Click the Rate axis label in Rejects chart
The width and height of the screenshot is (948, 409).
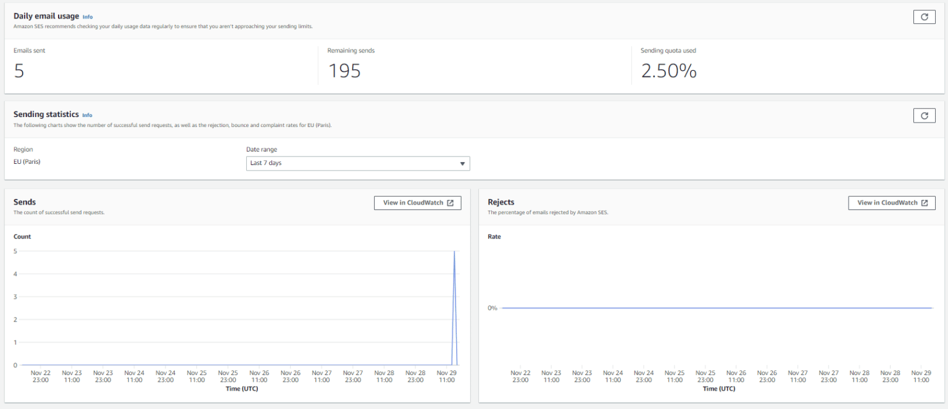click(494, 237)
